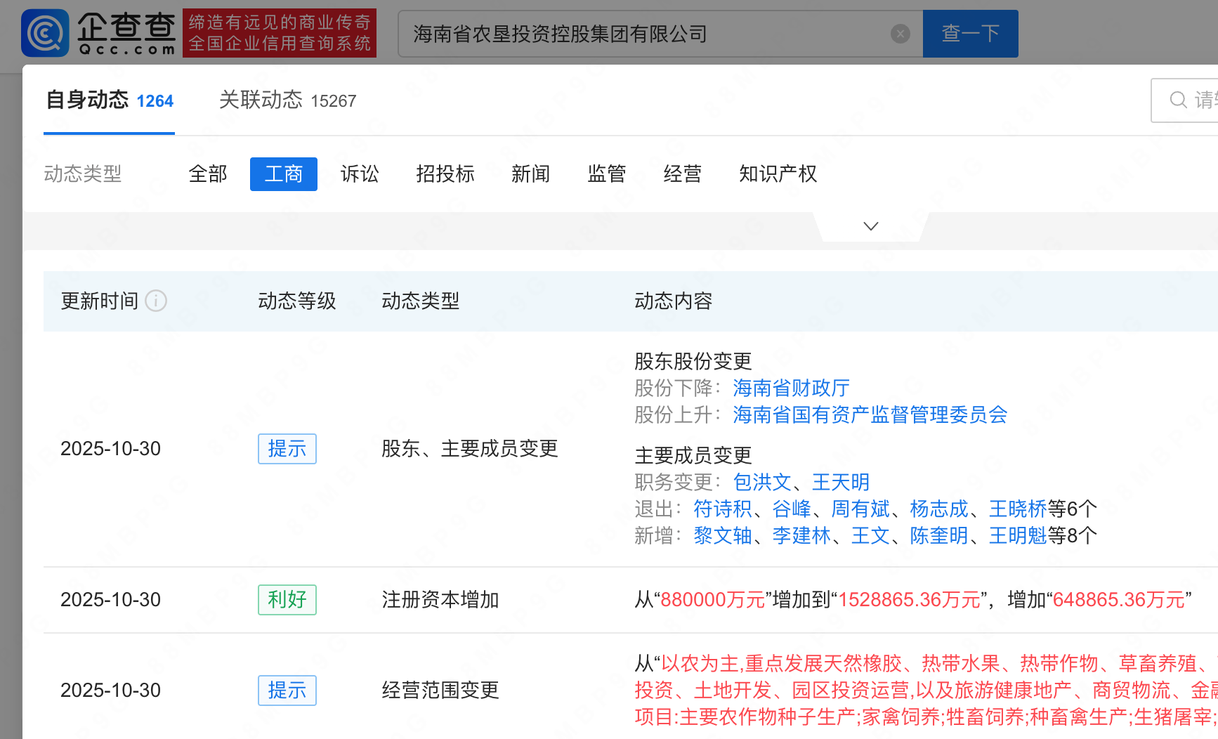1218x739 pixels.
Task: Open the 海南省财政厅 link
Action: coord(790,388)
